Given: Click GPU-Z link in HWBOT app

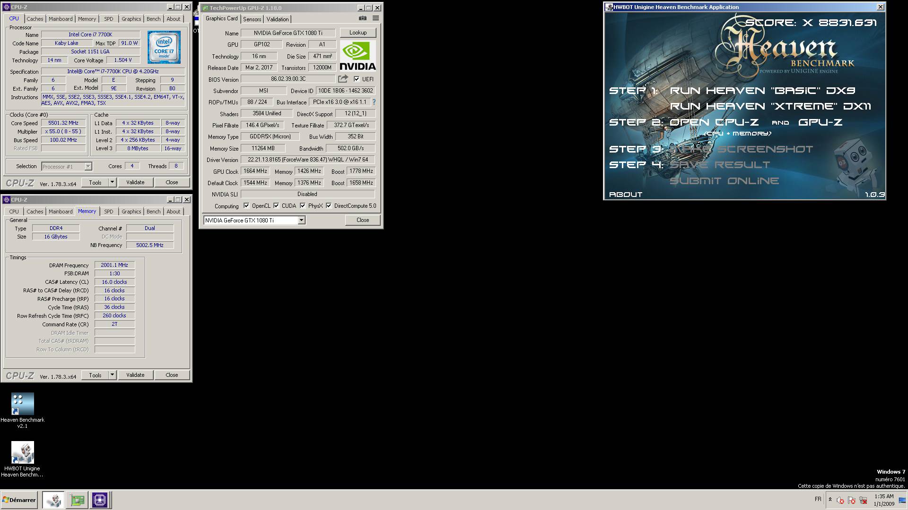Looking at the screenshot, I should [x=821, y=122].
